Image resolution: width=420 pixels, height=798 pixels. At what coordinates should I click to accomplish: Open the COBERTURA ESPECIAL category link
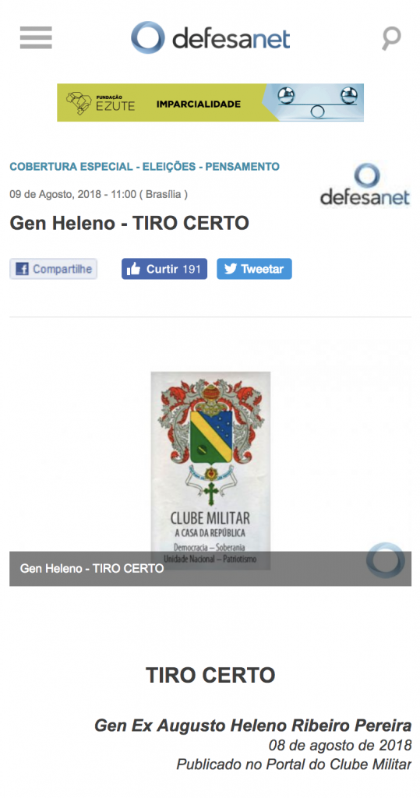(71, 167)
